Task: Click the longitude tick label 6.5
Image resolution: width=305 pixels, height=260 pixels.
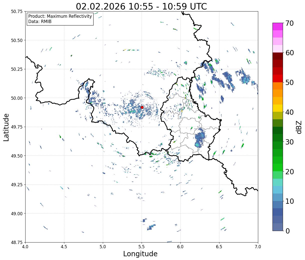Action: (219, 247)
